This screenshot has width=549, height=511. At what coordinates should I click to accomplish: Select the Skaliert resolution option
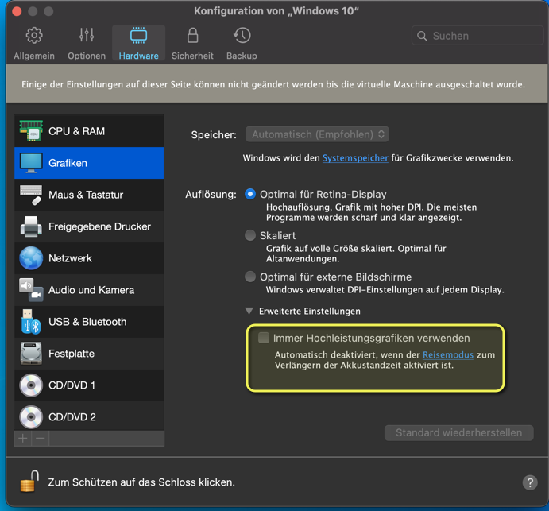[x=250, y=235]
